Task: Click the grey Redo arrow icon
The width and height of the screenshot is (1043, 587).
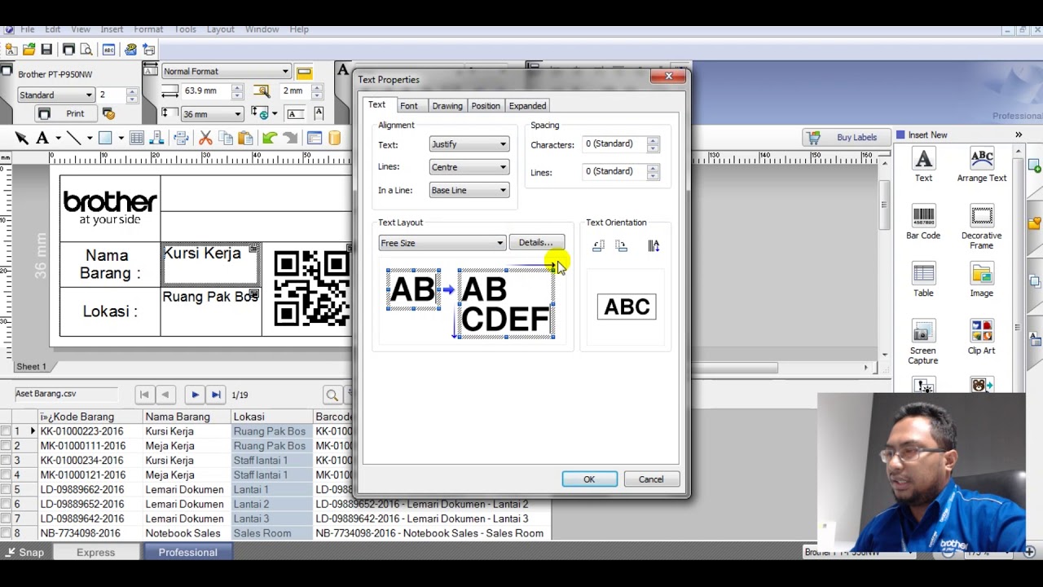Action: click(x=290, y=138)
